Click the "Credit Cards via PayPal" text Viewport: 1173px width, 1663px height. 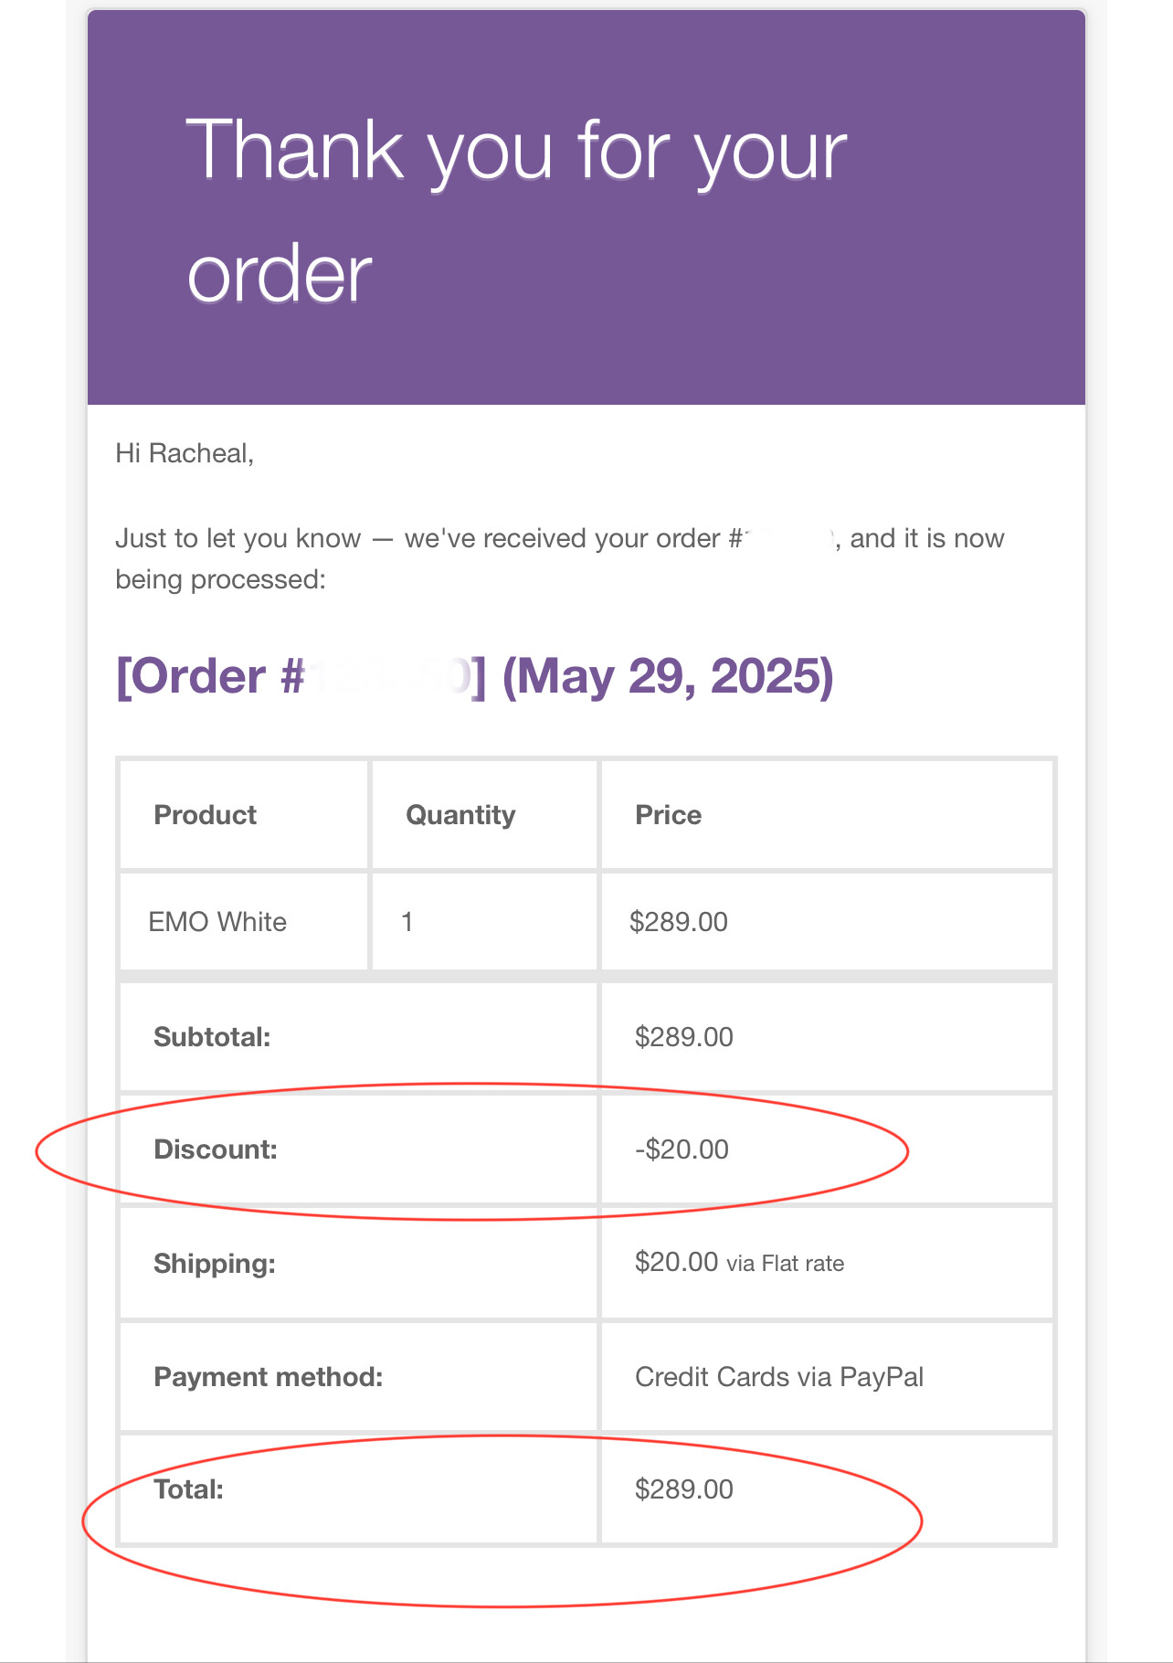[779, 1377]
